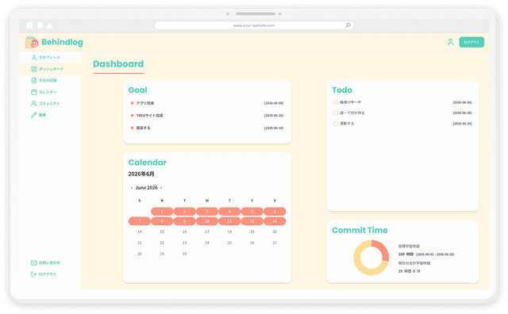Click the Behindlog clipboard logo icon
Image resolution: width=508 pixels, height=314 pixels.
point(32,42)
